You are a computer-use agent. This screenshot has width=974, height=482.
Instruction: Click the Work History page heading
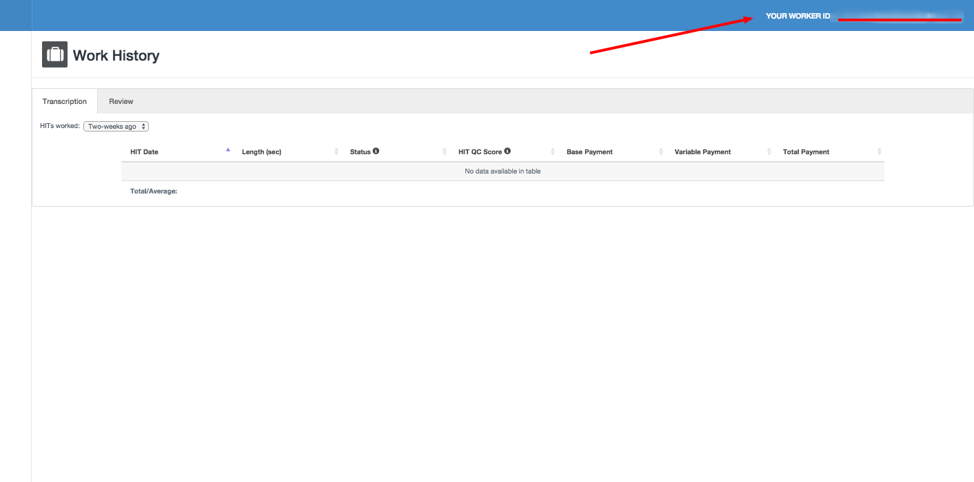(x=116, y=56)
